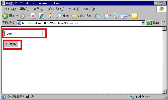
Task: Open the ツール(T) menu
Action: click(74, 9)
